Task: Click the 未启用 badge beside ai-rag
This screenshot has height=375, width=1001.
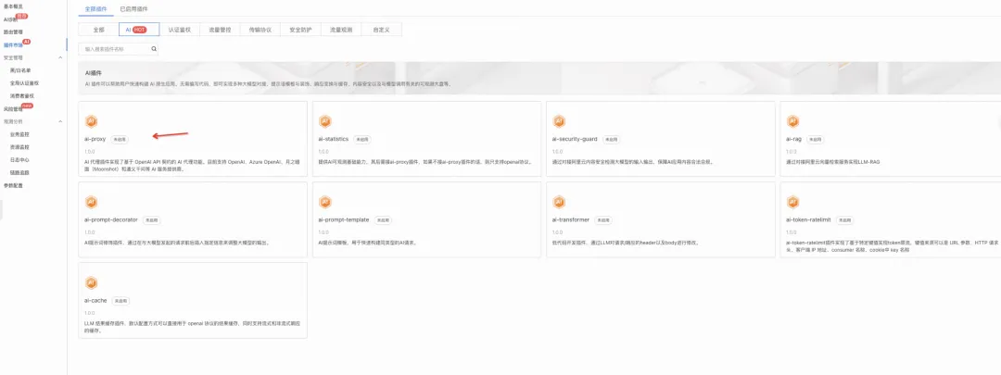Action: click(x=816, y=138)
